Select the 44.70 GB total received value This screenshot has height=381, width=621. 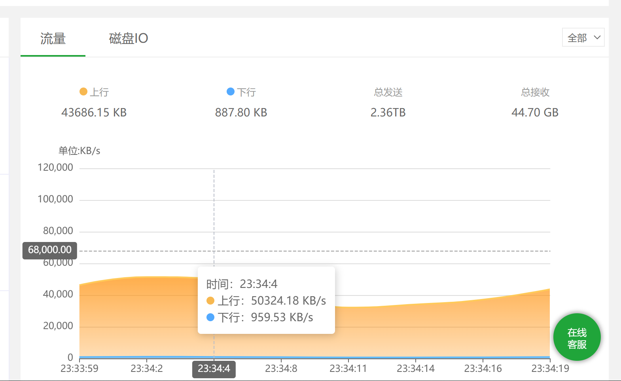[x=535, y=112]
